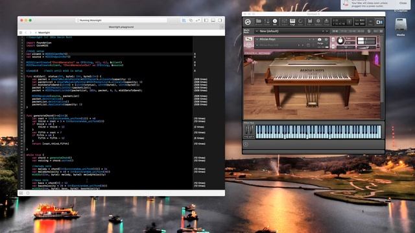415x233 pixels.
Task: Click the octave shift control below wheels
Action: (x=249, y=137)
